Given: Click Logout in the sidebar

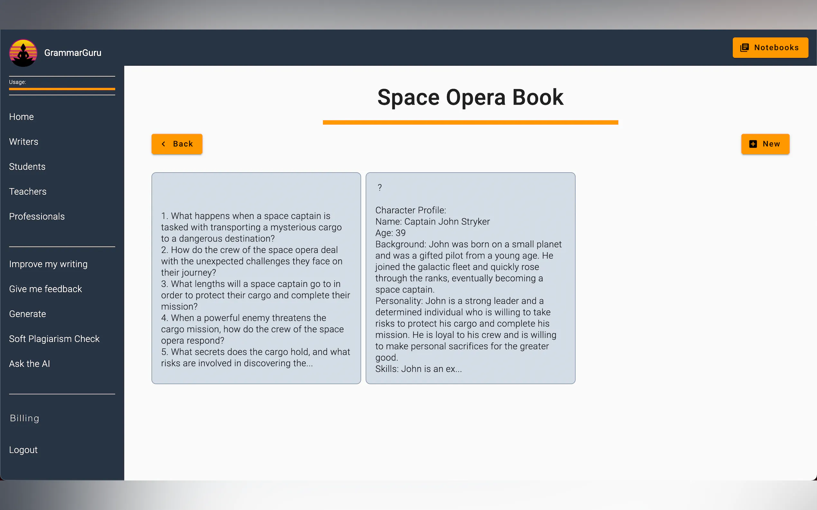Looking at the screenshot, I should click(x=23, y=450).
